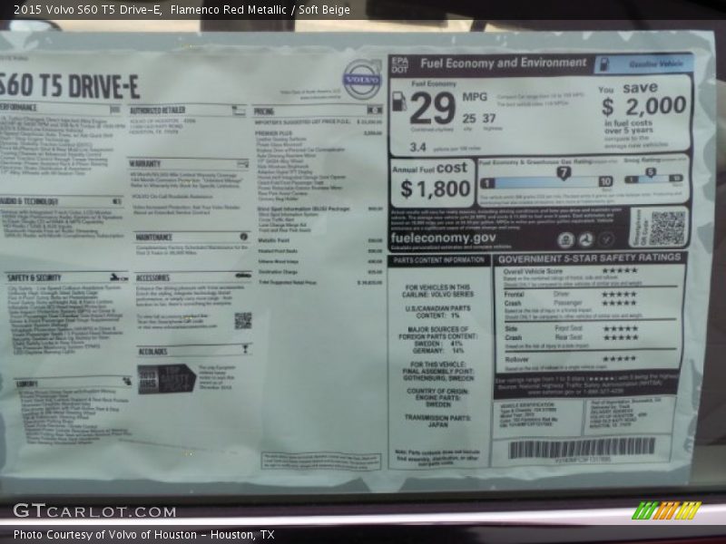Click the Transmission Parts: Japan text
The height and width of the screenshot is (544, 726).
(438, 421)
